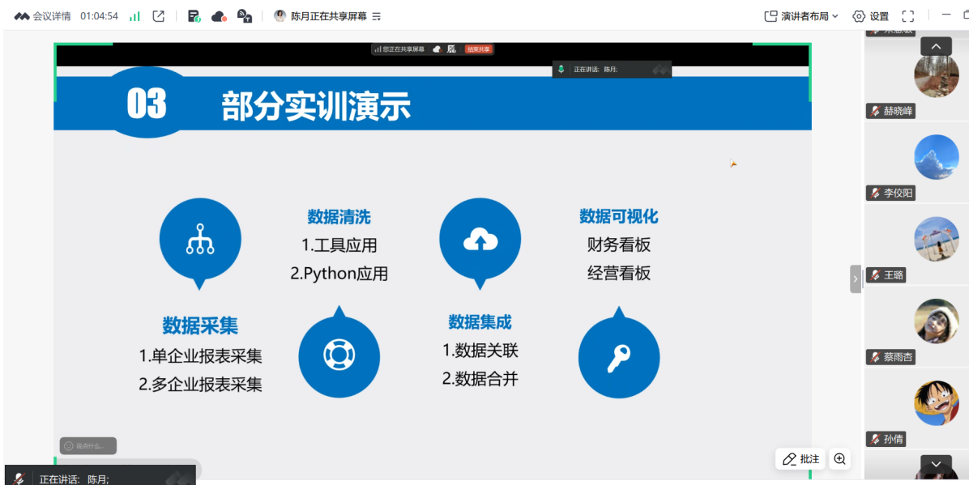Viewport: 969px width, 485px height.
Task: Enter fullscreen via the brackets icon
Action: click(908, 15)
